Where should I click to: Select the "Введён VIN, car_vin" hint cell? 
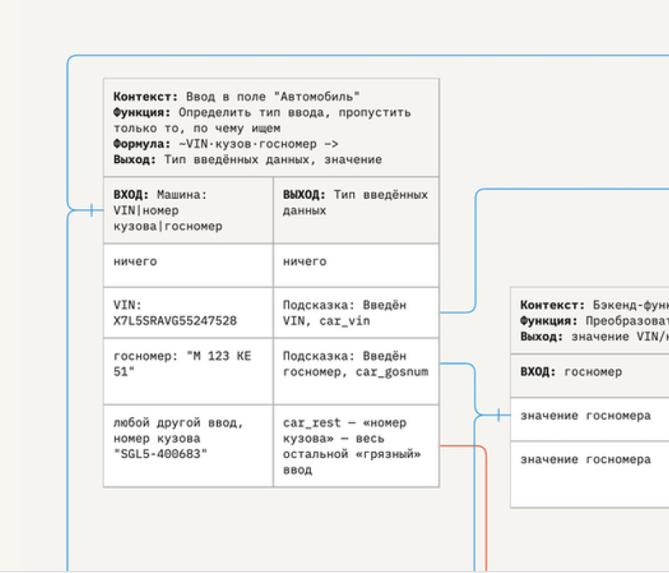coord(356,313)
